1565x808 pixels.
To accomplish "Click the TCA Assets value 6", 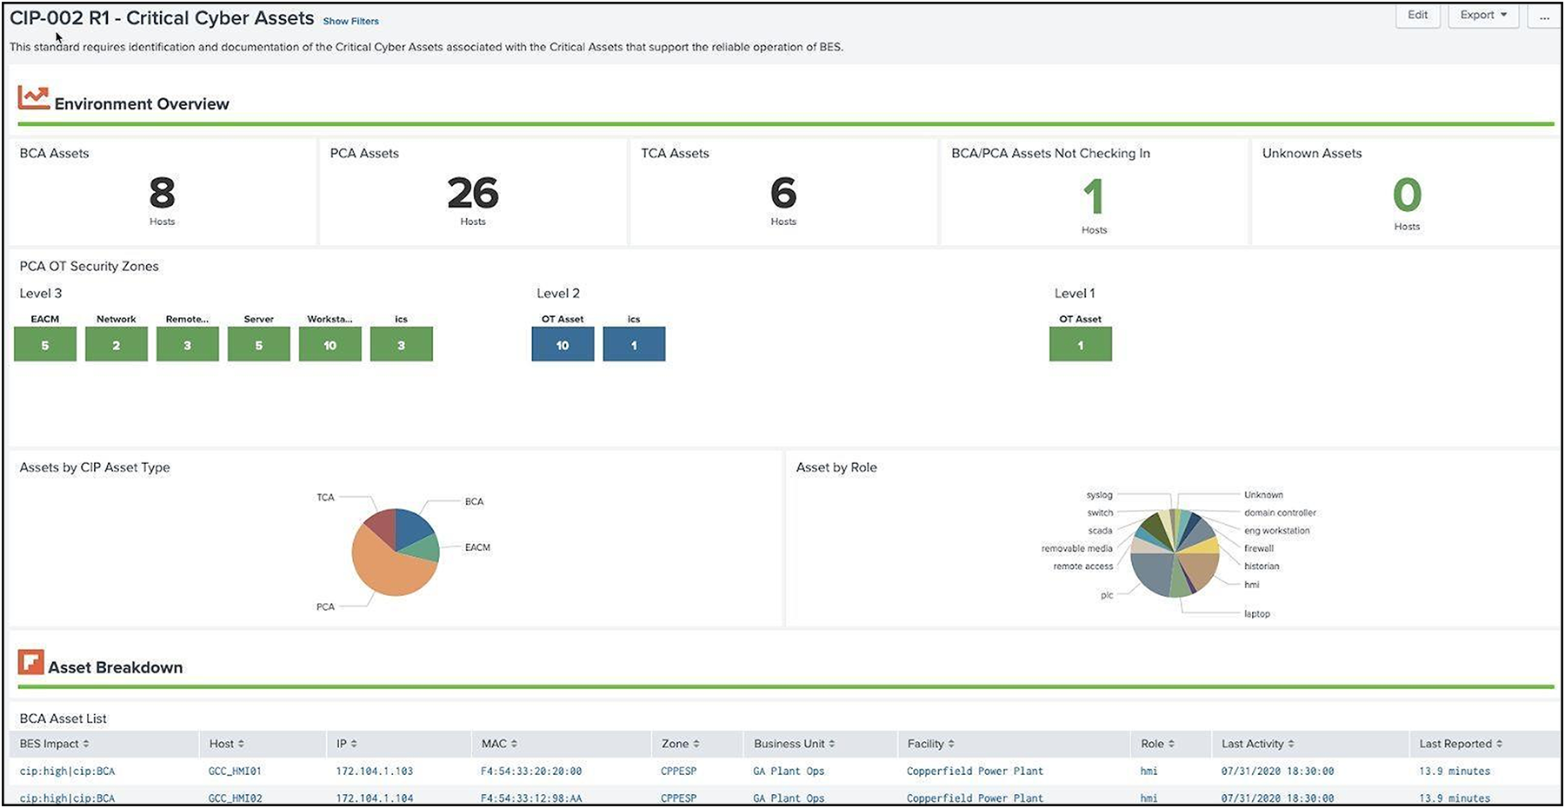I will click(x=783, y=193).
